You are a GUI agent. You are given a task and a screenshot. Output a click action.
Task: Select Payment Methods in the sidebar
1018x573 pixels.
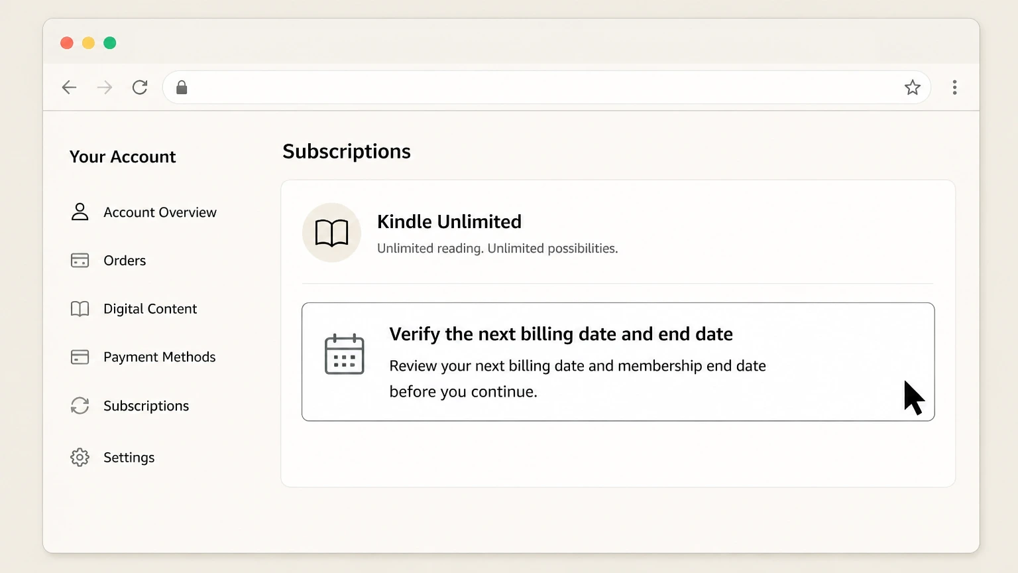pos(159,357)
